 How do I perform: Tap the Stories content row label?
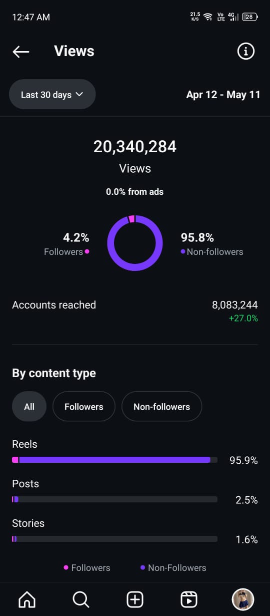(28, 523)
